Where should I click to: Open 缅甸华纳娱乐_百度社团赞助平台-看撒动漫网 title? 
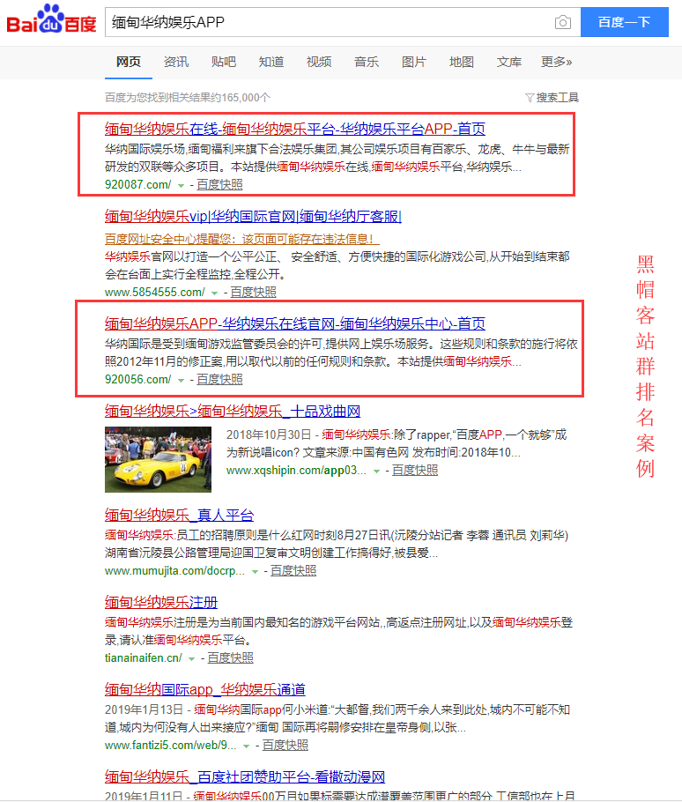245,777
